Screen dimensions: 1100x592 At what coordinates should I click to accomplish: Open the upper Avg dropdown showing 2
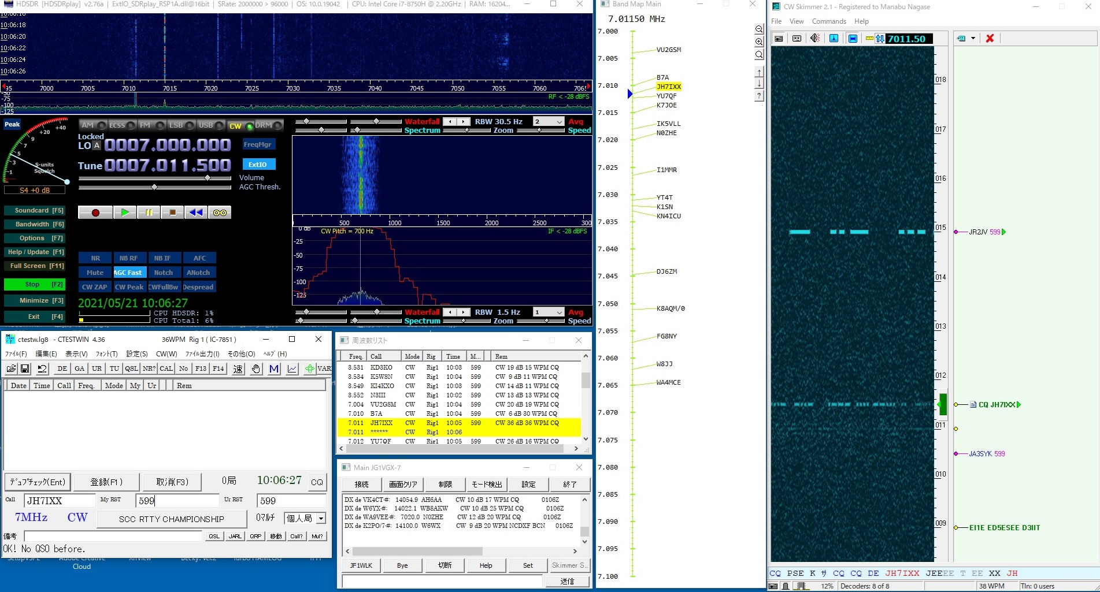[549, 122]
